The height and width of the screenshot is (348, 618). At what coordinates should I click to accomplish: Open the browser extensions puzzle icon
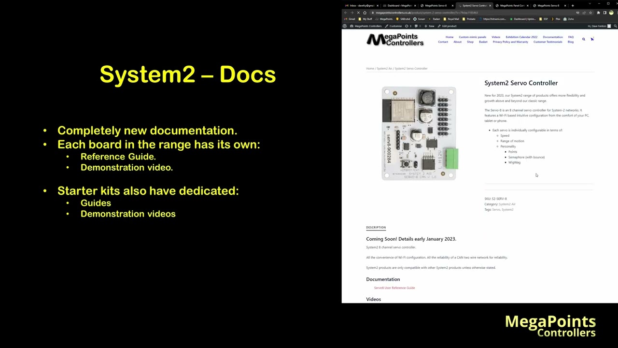598,13
